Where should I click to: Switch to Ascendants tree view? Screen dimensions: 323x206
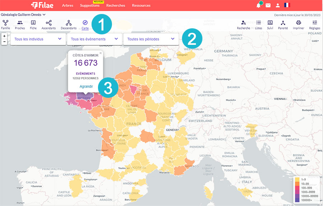click(x=48, y=24)
